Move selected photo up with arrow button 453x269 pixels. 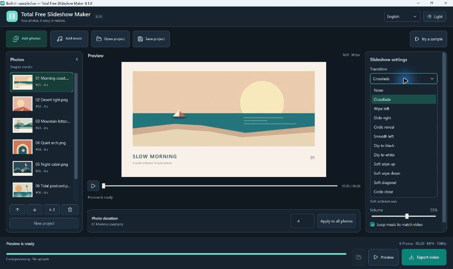tap(17, 210)
